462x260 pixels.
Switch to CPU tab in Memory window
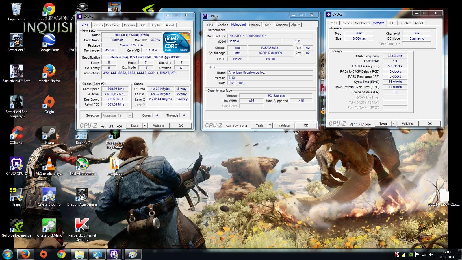tap(333, 23)
